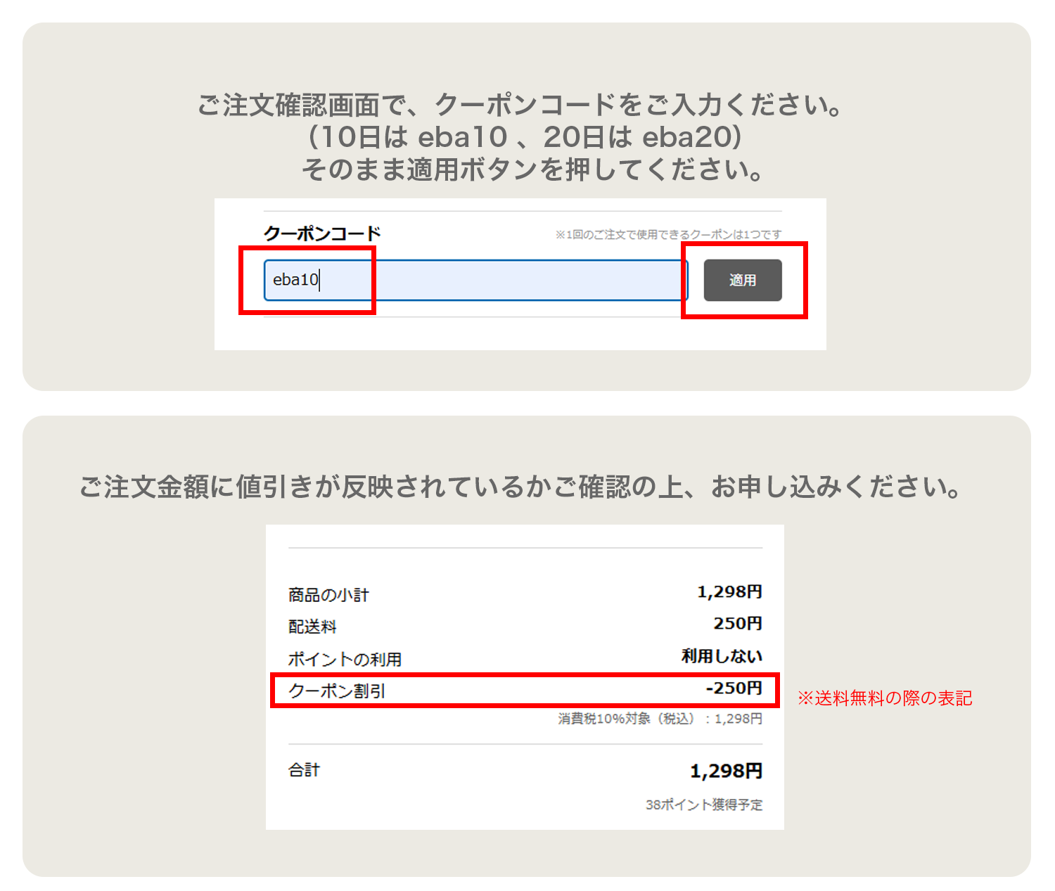Click the 1,298円 subtotal amount
The image size is (1055, 891).
coord(729,592)
